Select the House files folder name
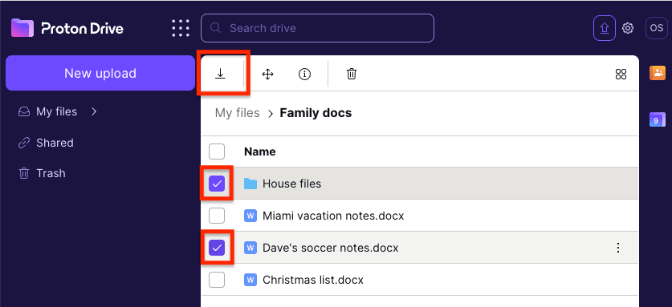The height and width of the screenshot is (307, 672). (292, 184)
